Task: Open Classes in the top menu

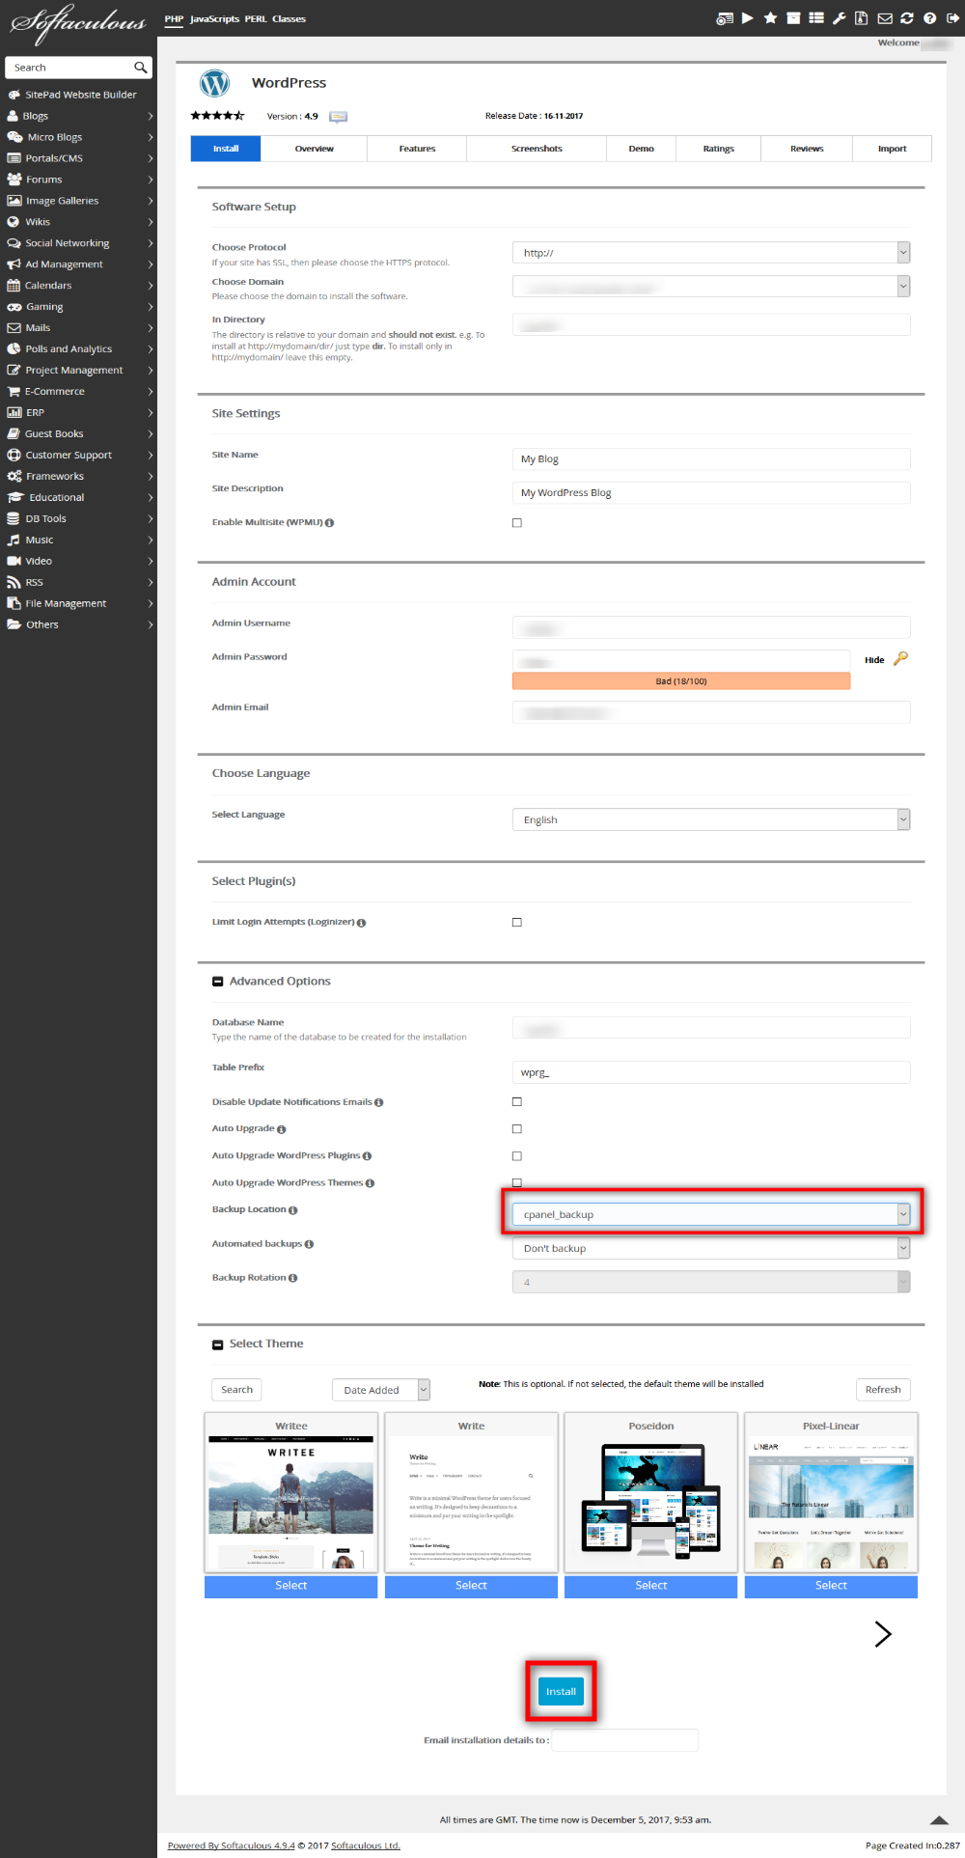Action: (x=289, y=19)
